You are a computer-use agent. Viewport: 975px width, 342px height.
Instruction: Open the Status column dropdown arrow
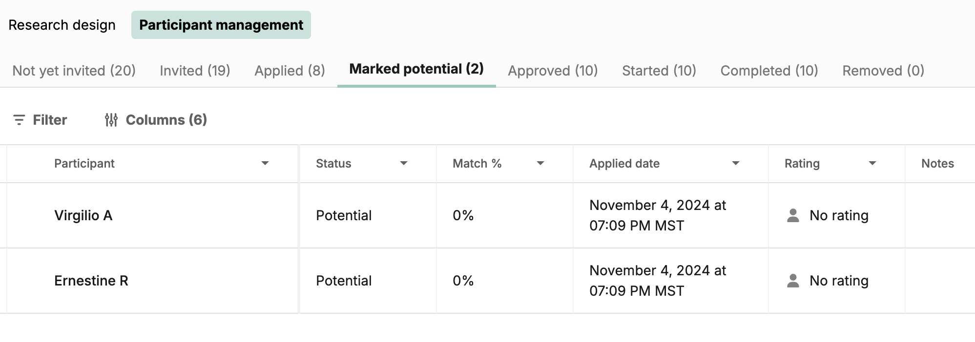tap(404, 163)
